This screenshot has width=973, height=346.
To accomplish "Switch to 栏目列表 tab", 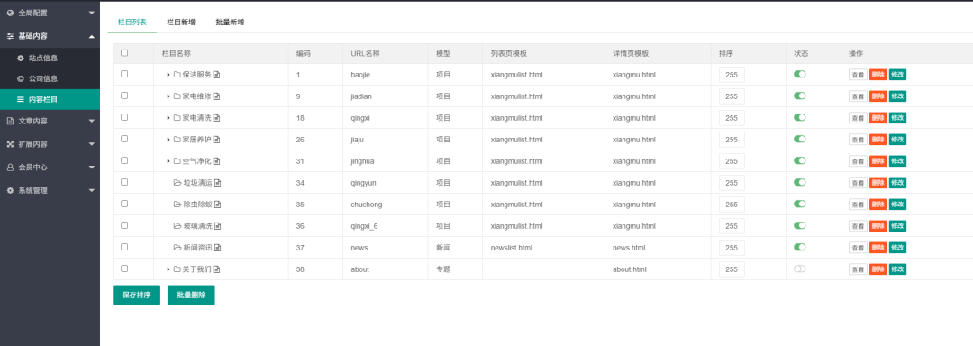I will tap(132, 23).
